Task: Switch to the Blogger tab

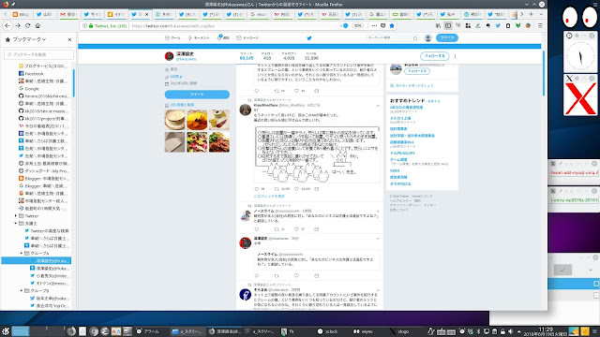Action: click(21, 14)
